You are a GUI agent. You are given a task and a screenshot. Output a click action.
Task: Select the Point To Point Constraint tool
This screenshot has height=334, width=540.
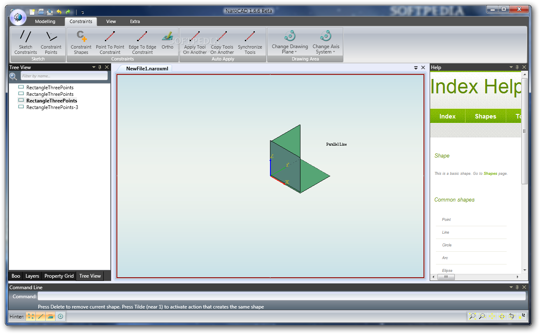(x=110, y=42)
